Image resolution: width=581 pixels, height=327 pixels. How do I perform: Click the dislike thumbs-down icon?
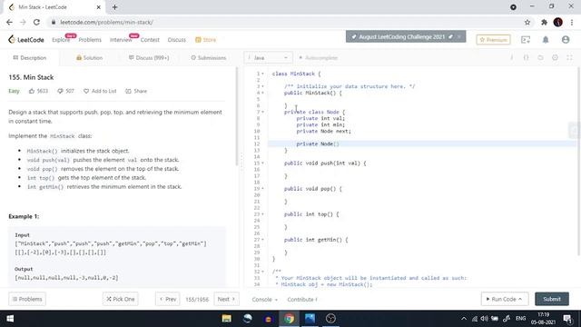point(60,91)
